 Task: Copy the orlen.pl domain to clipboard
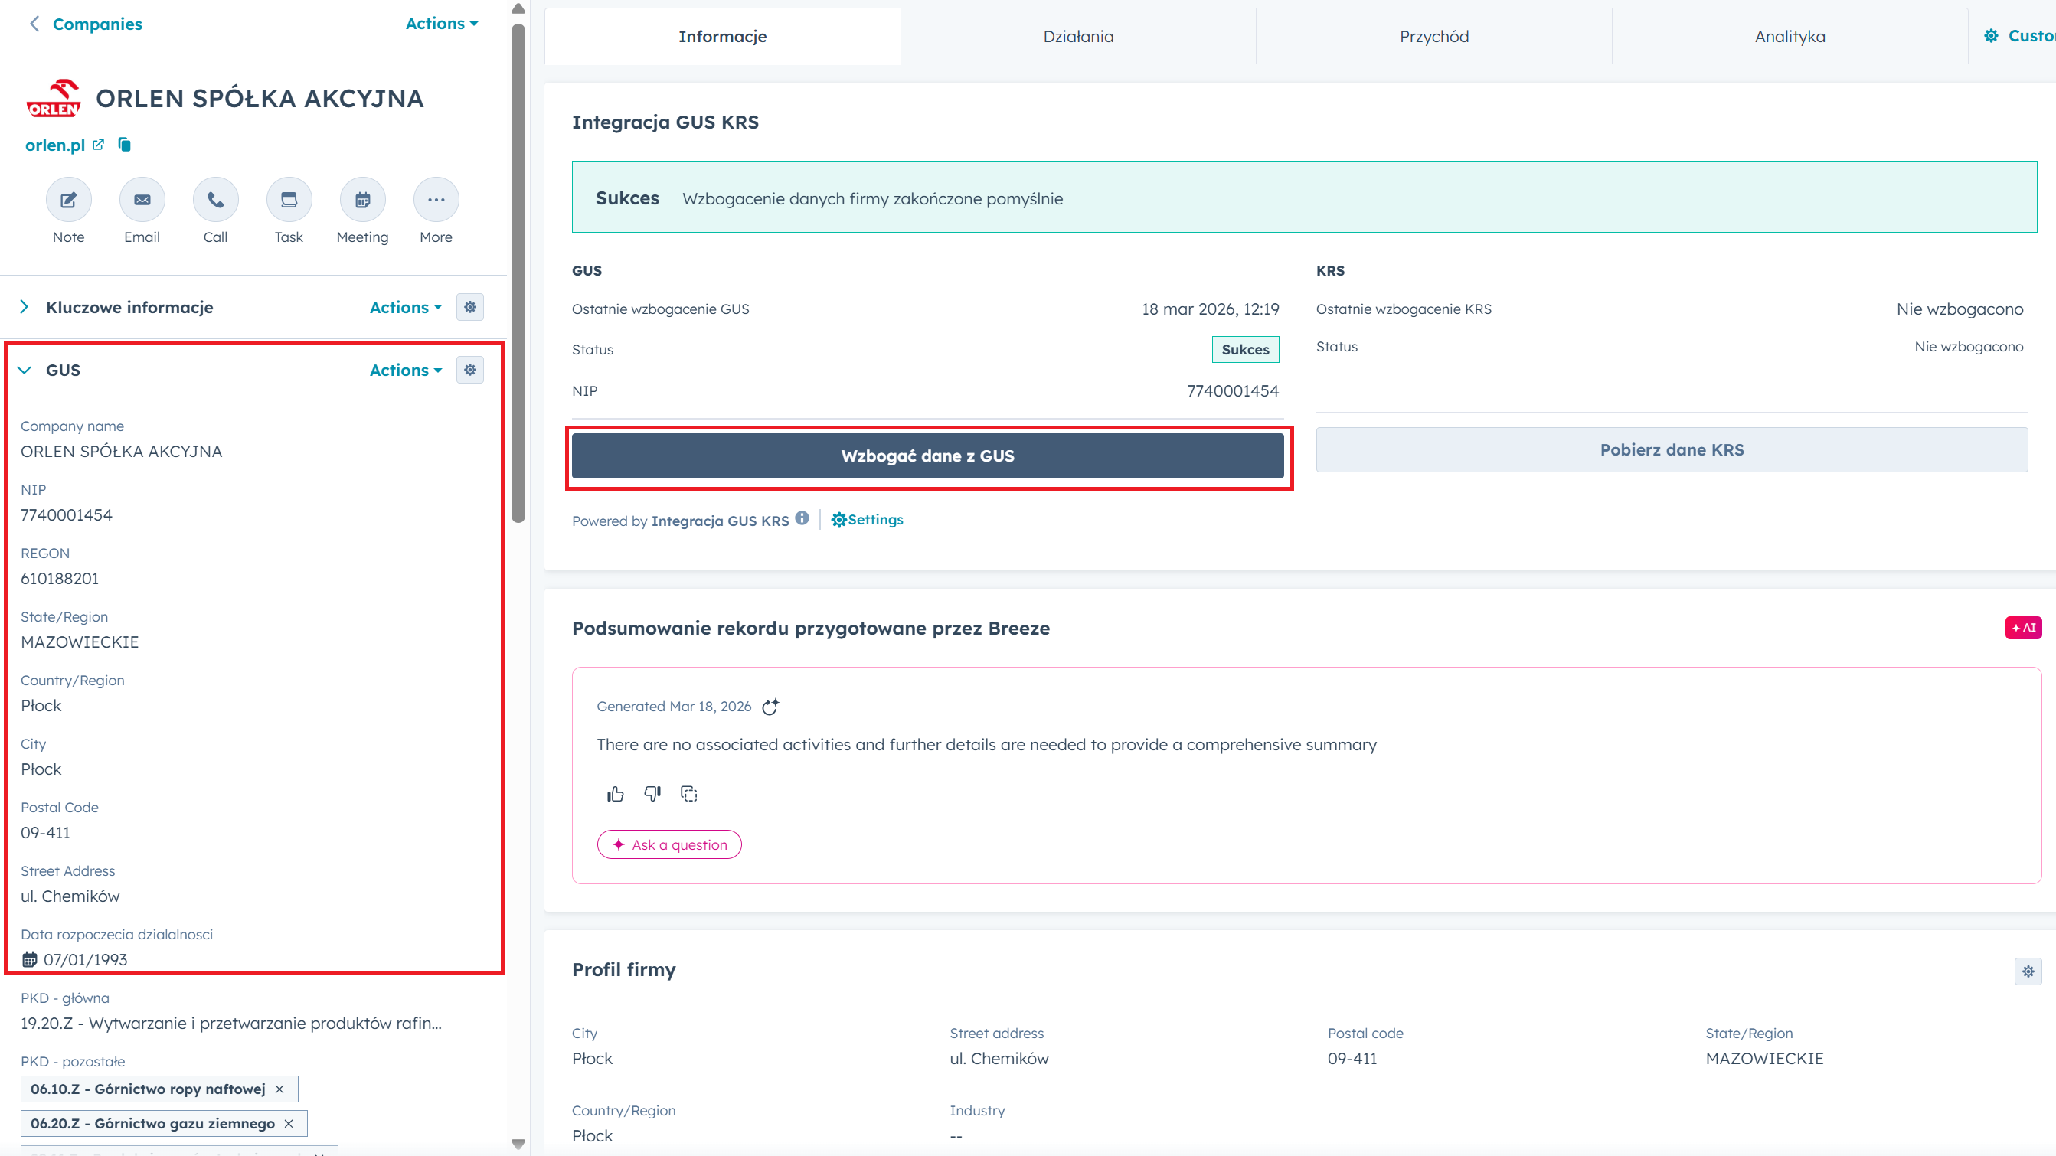click(125, 145)
